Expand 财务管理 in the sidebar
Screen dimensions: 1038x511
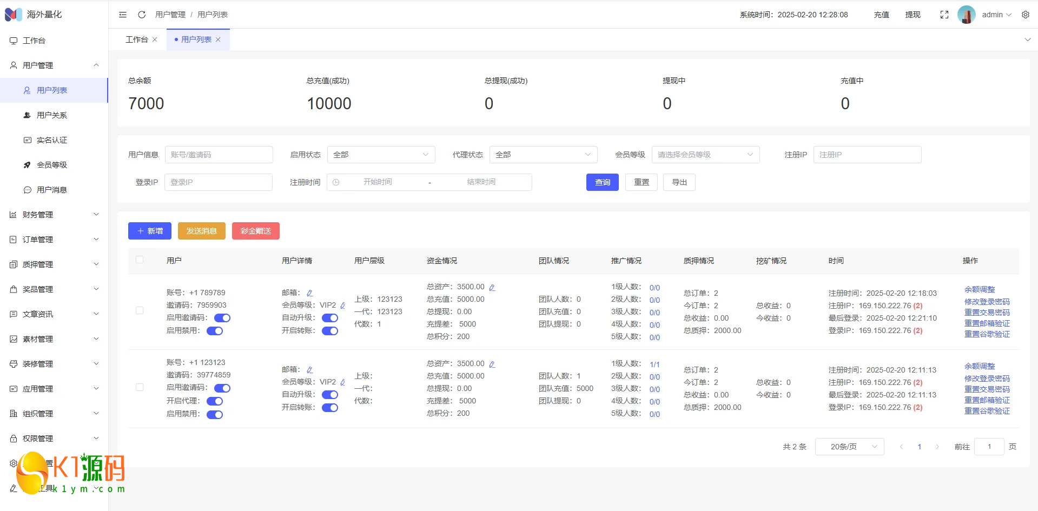54,215
